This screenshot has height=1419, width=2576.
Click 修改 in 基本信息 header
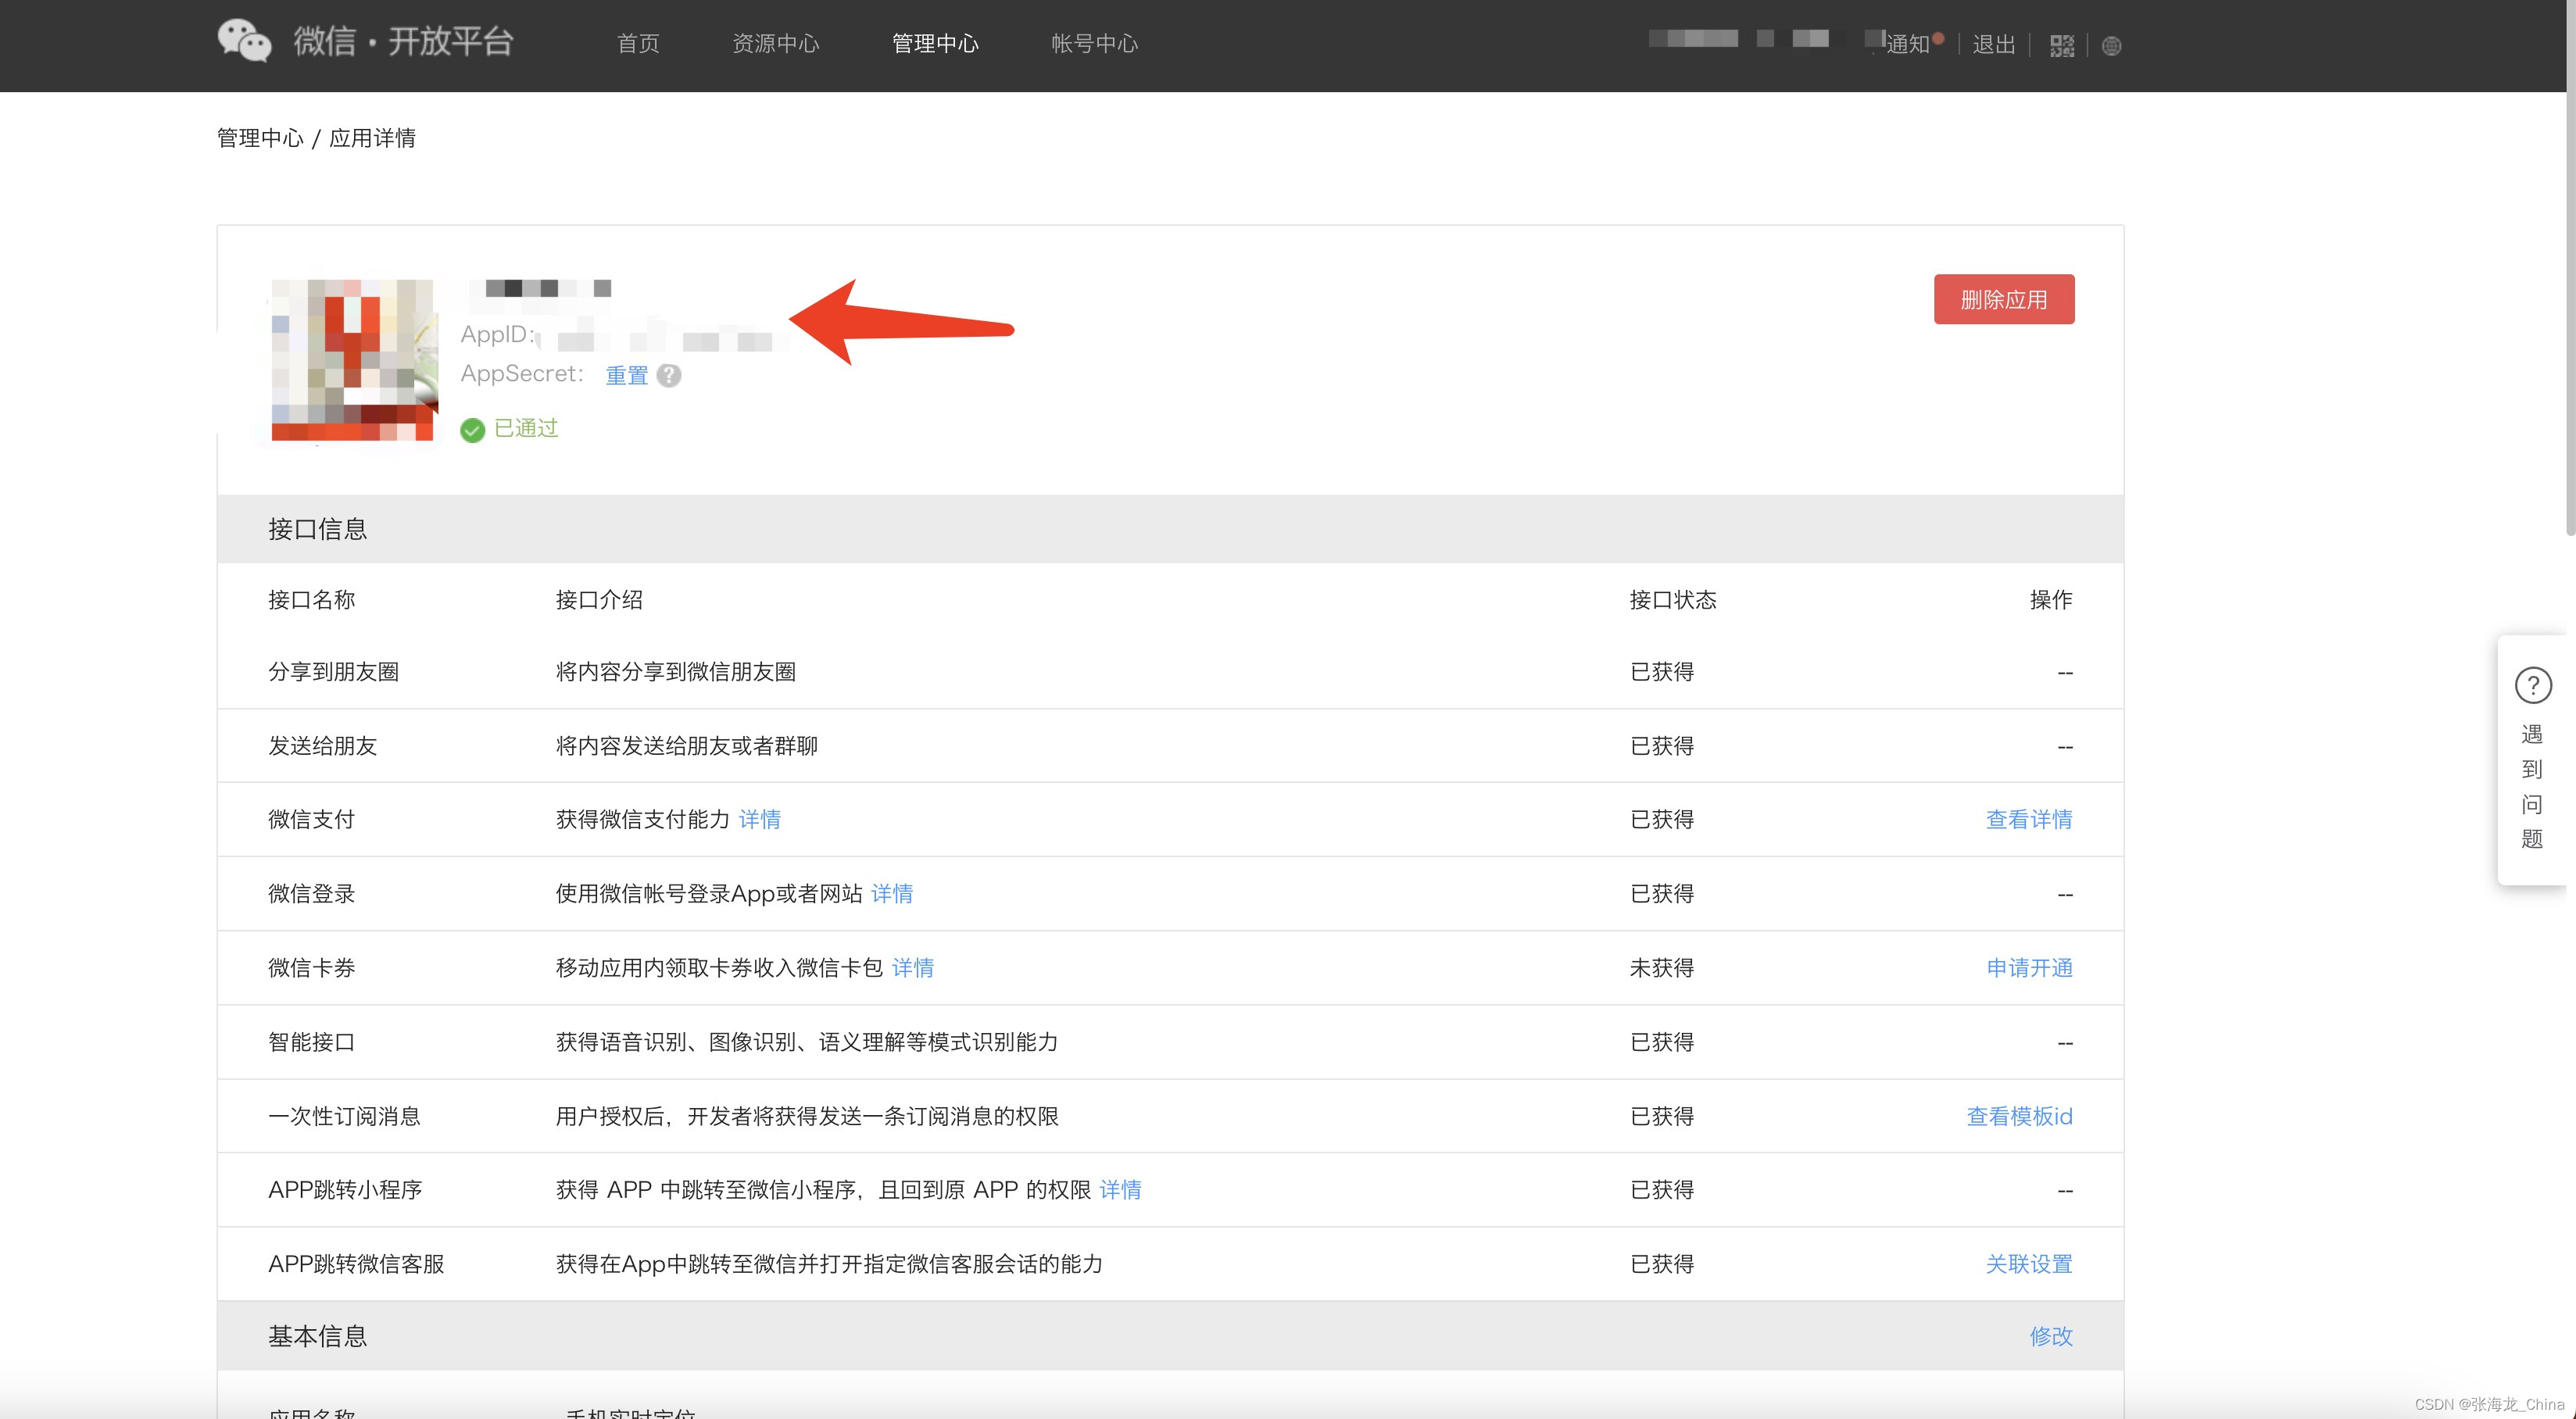2050,1336
